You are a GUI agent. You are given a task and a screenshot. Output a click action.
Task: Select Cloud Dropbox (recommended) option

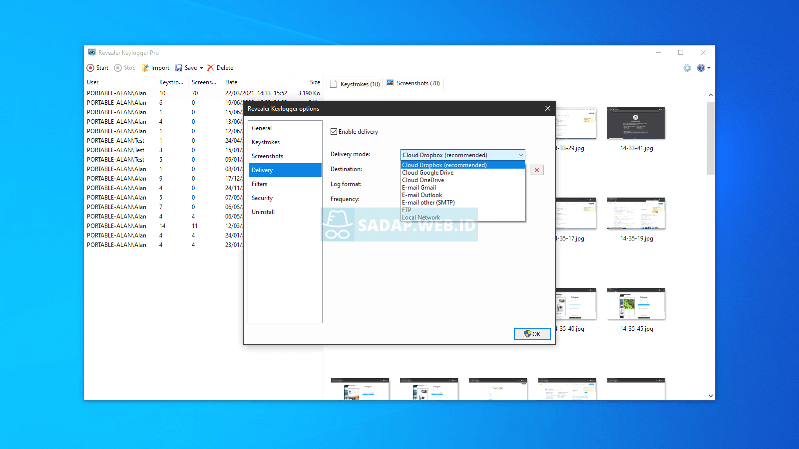coord(463,165)
